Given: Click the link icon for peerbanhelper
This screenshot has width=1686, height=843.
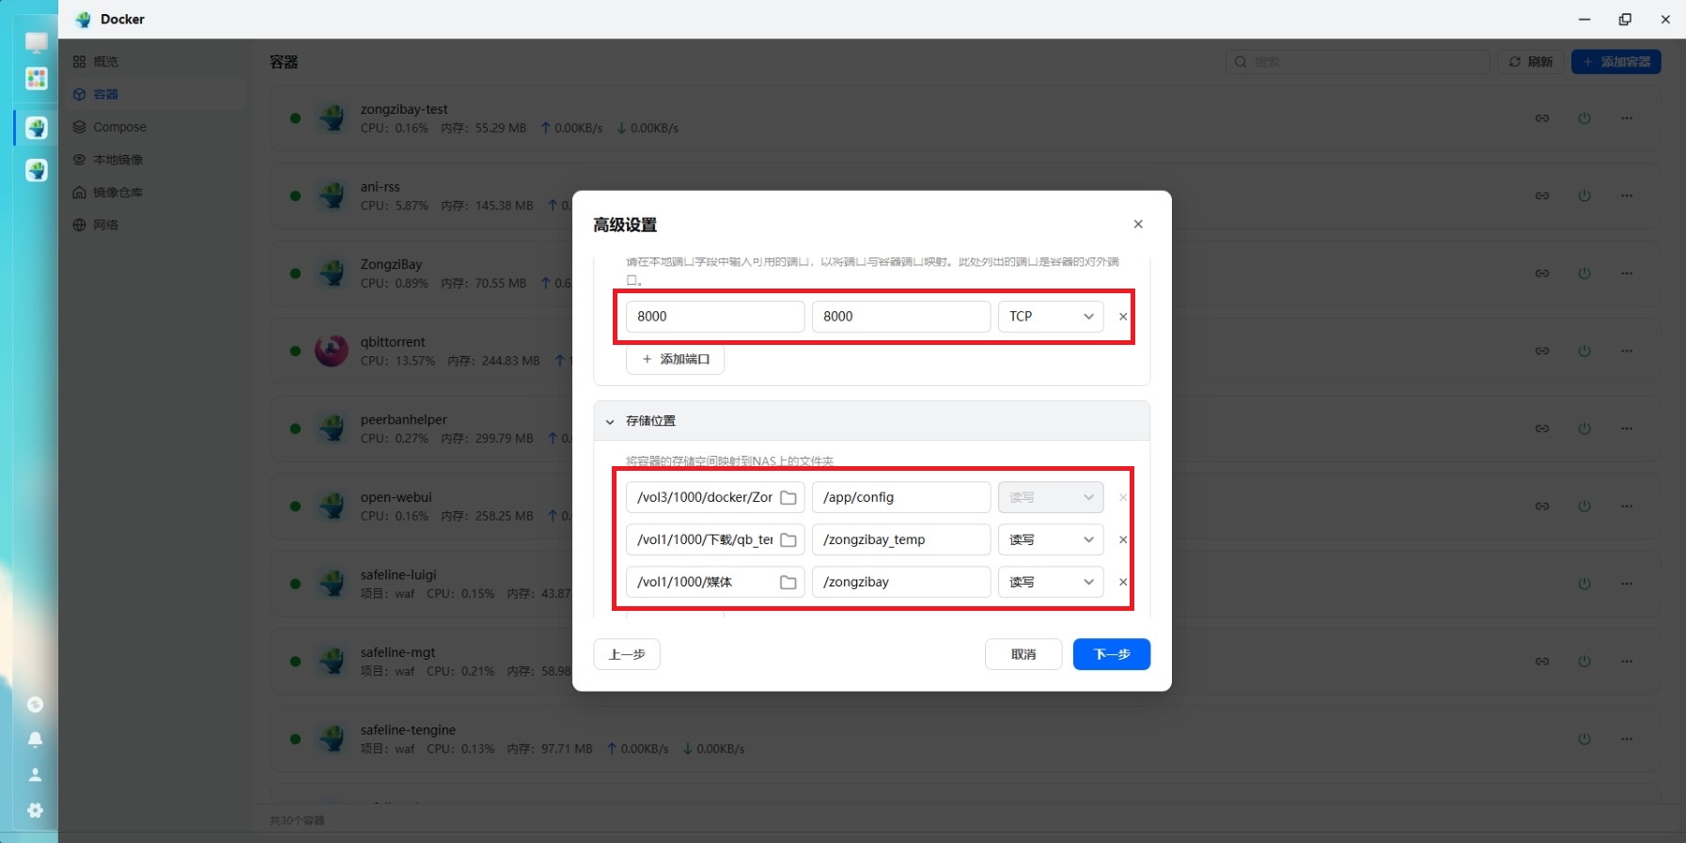Looking at the screenshot, I should click(1542, 429).
